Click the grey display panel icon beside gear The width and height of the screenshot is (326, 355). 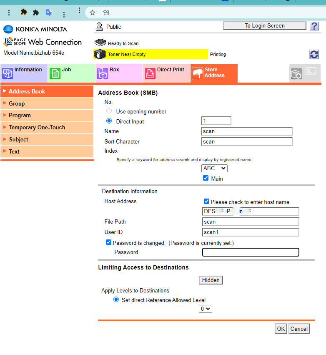[311, 71]
